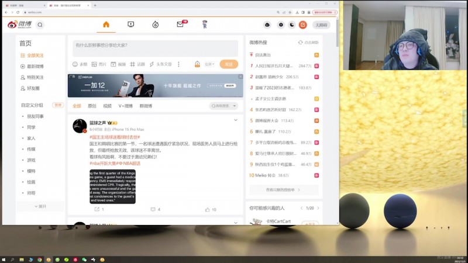Image resolution: width=468 pixels, height=263 pixels.
Task: Select the 视频 feed tab
Action: (x=107, y=106)
